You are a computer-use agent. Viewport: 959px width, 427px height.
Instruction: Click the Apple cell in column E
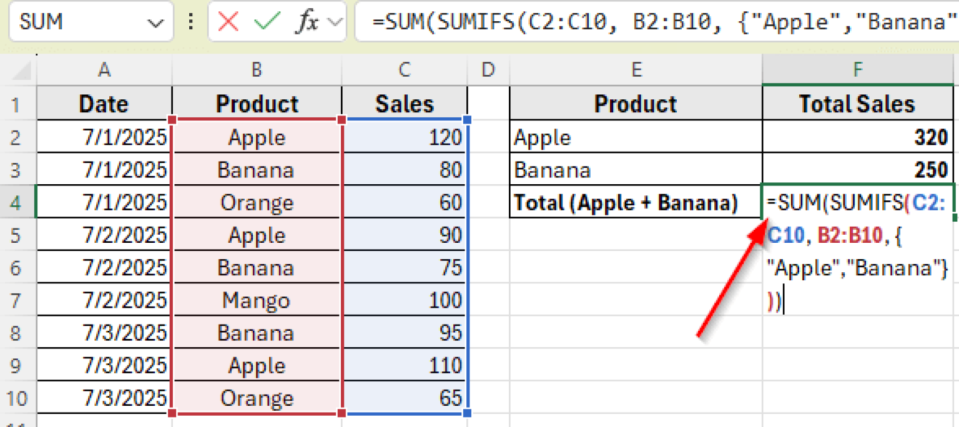pos(636,137)
